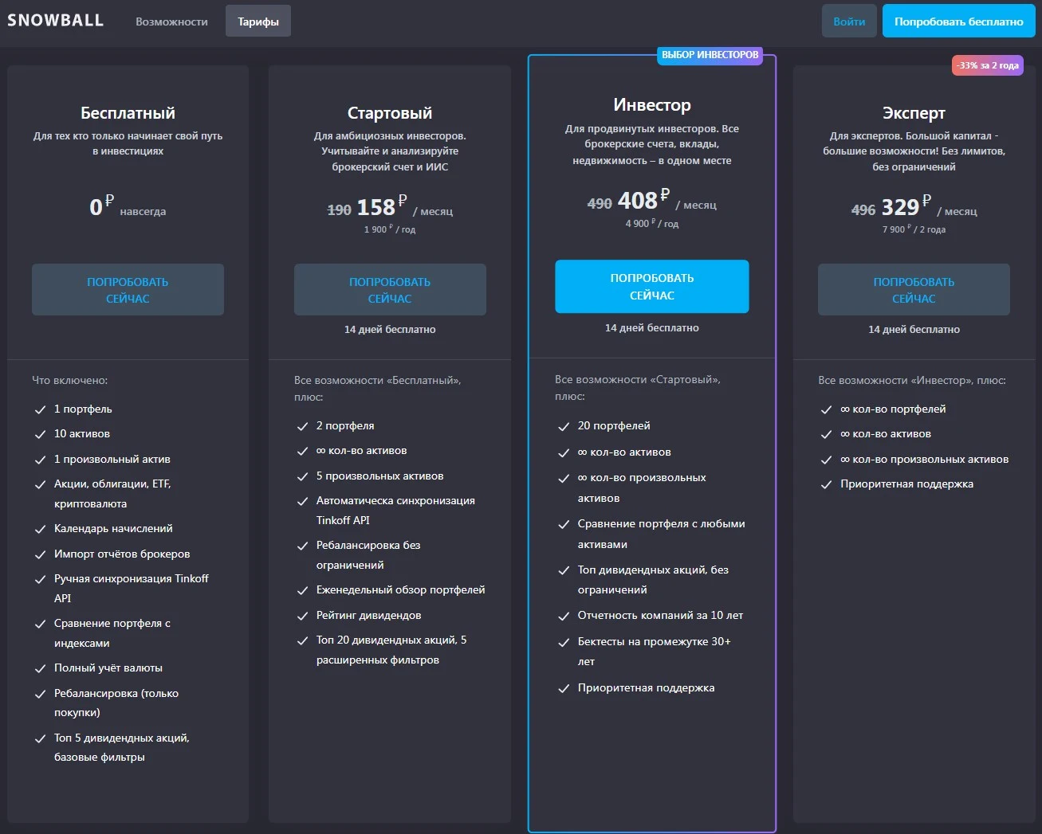Click the checkmark beside Бектесты на промежутке 30+ лет
Image resolution: width=1042 pixels, height=834 pixels.
pos(564,642)
